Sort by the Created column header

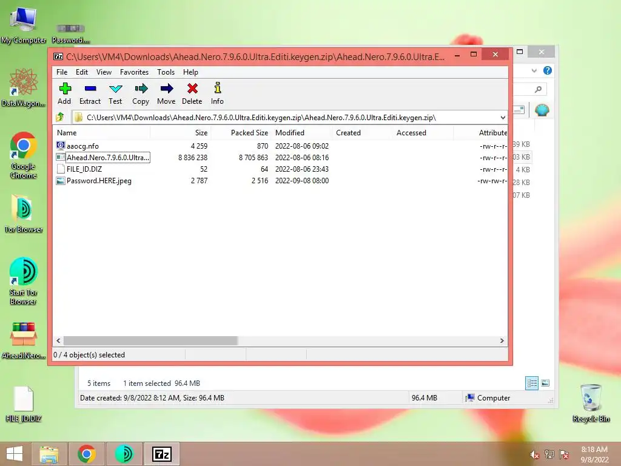pos(363,133)
